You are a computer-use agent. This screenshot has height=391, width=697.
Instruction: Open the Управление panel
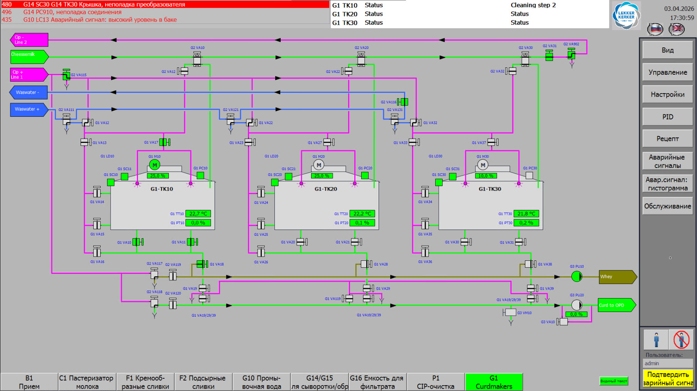(668, 72)
